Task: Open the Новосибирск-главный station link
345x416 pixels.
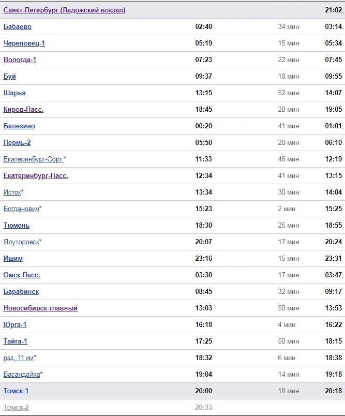Action: tap(40, 308)
